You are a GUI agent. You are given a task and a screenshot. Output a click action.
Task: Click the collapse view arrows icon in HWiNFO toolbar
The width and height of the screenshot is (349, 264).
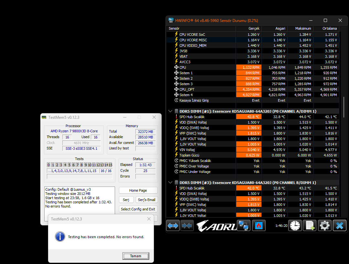(x=187, y=226)
